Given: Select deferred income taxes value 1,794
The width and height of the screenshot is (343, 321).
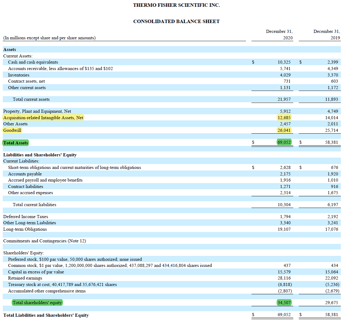Looking at the screenshot, I should tap(285, 217).
